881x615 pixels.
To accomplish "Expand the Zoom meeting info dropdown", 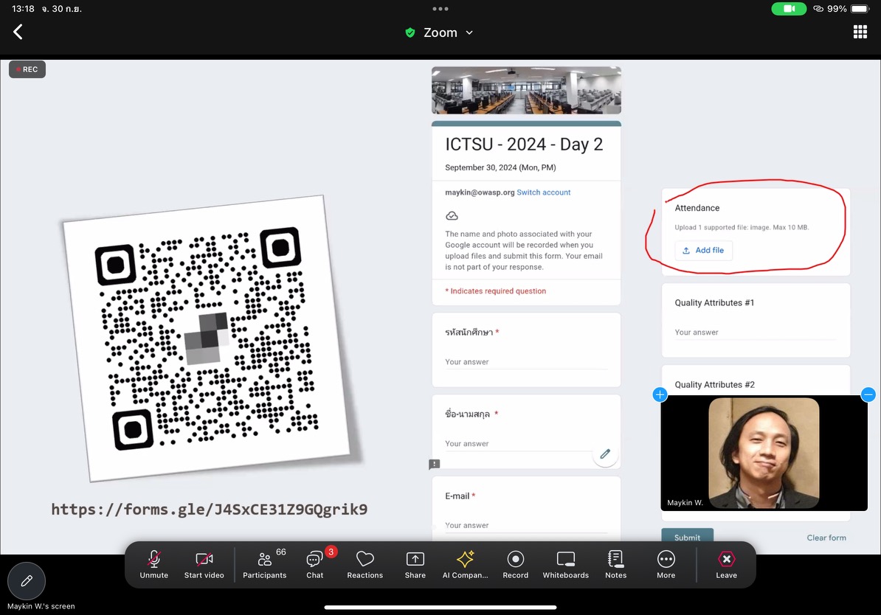I will [x=440, y=32].
